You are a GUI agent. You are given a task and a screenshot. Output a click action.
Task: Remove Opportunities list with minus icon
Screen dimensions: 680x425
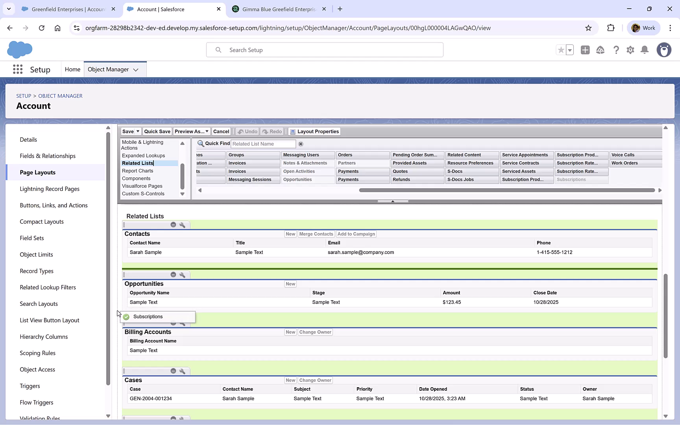pyautogui.click(x=173, y=274)
